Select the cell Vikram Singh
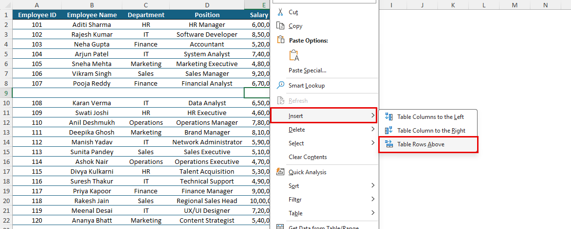 [92, 73]
